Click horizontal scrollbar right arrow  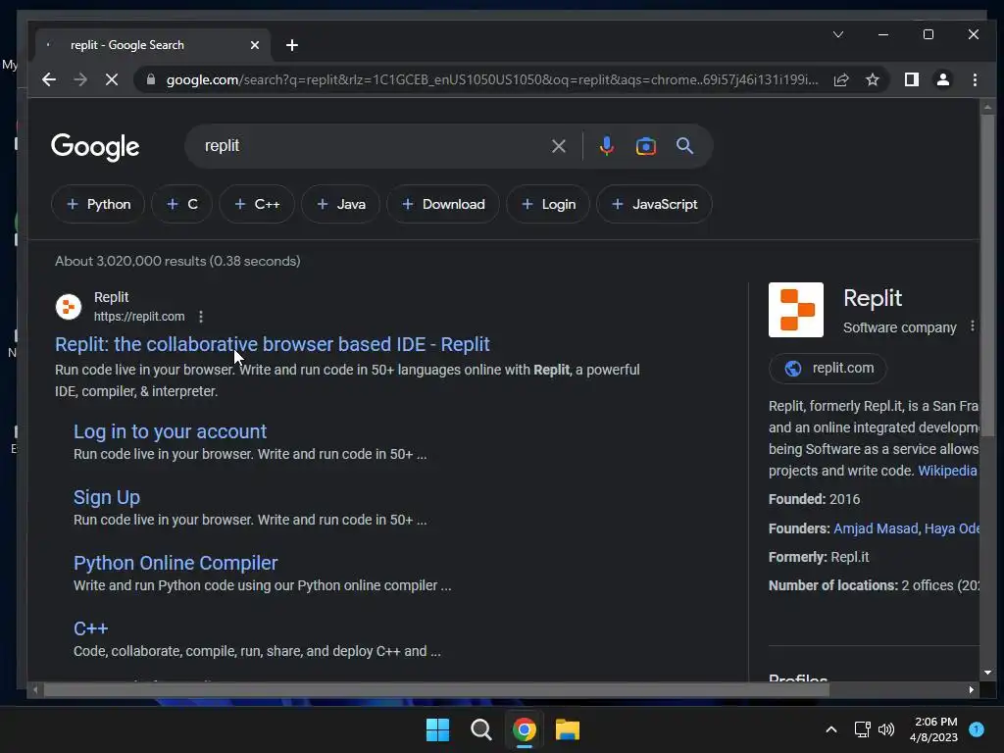coord(972,689)
